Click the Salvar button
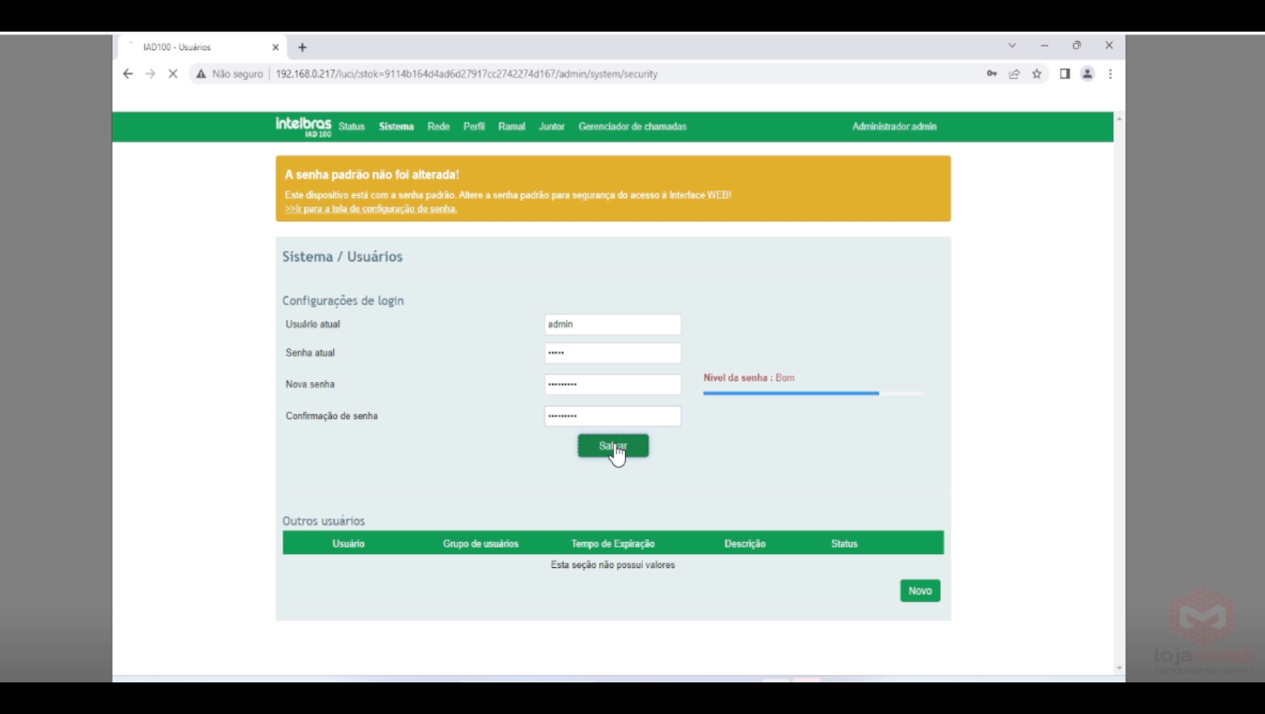This screenshot has height=714, width=1265. coord(613,446)
